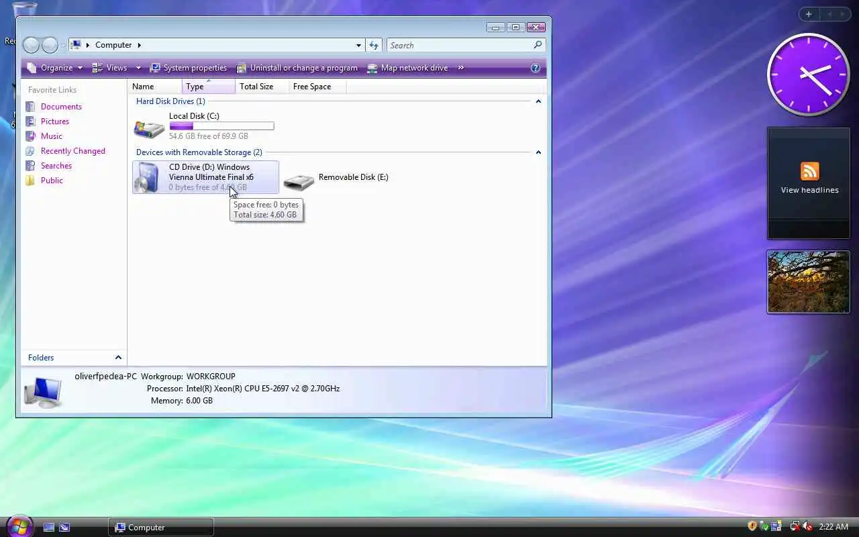The image size is (859, 537).
Task: Click the Windows Sidebar tray icon
Action: pyautogui.click(x=776, y=527)
